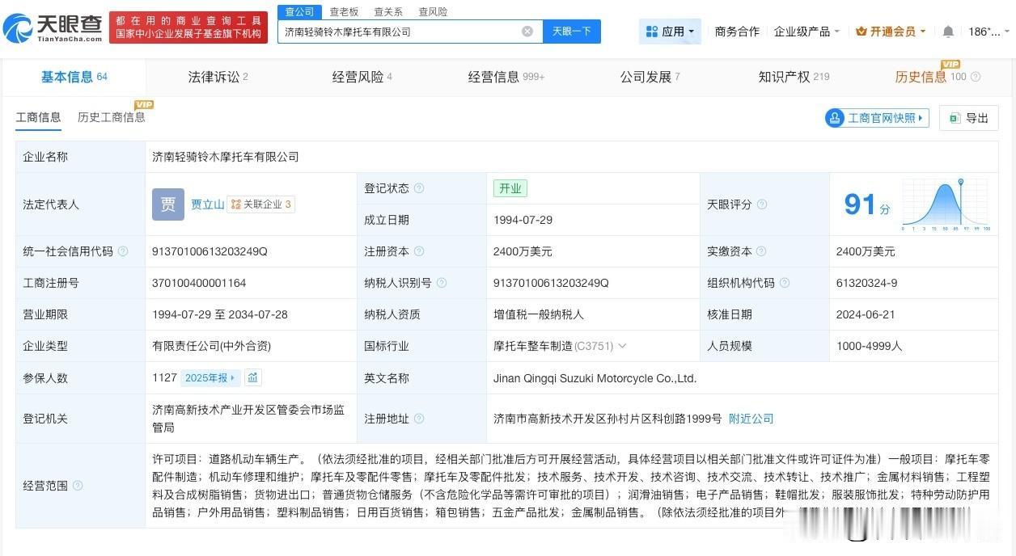Switch to the 知识产权 tab
This screenshot has width=1016, height=556.
pos(794,77)
